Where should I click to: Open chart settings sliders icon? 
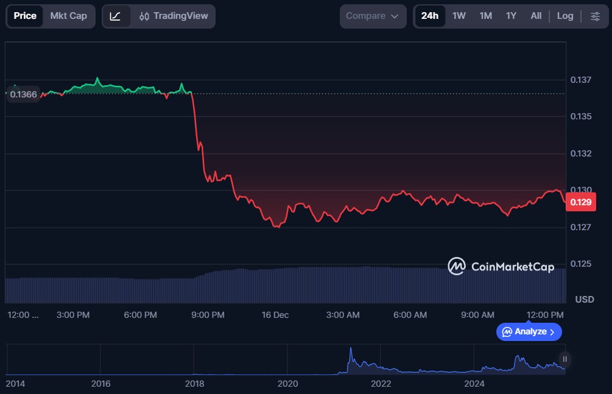point(594,16)
